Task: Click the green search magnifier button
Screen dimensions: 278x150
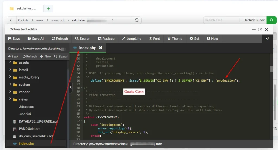Action: pos(271,20)
